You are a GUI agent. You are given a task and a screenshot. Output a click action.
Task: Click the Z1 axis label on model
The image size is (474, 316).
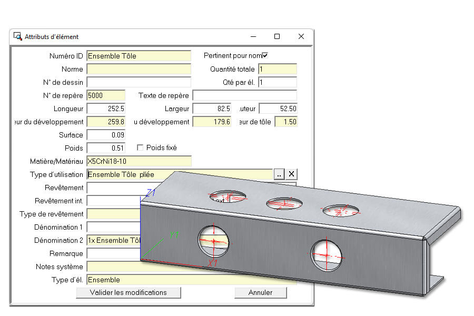coord(151,192)
